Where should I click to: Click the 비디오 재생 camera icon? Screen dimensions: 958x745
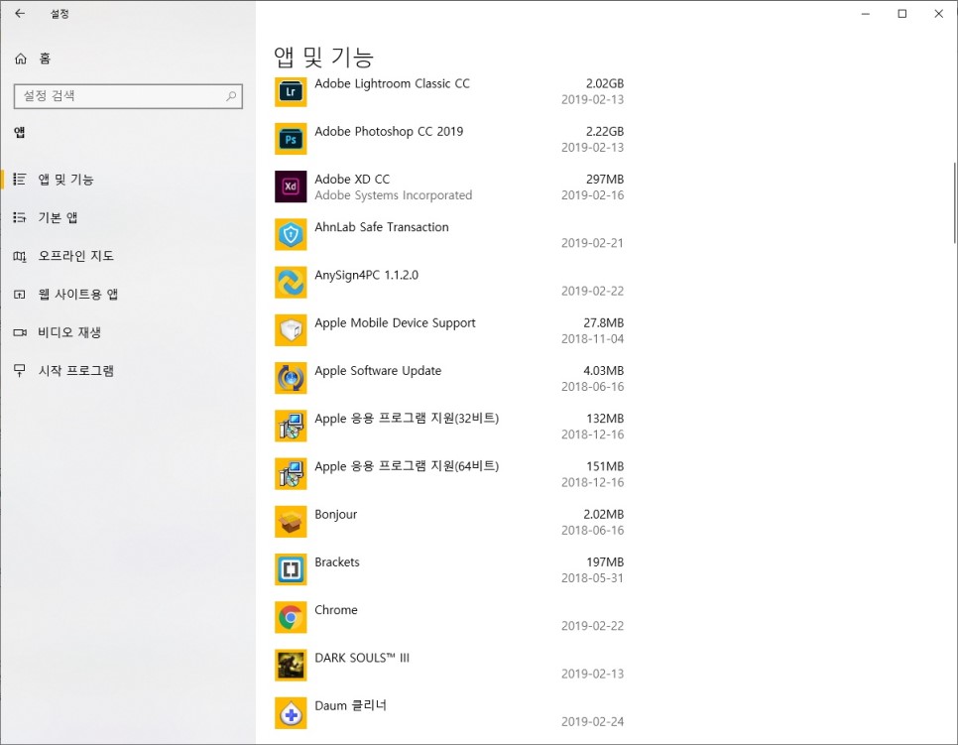pos(20,332)
